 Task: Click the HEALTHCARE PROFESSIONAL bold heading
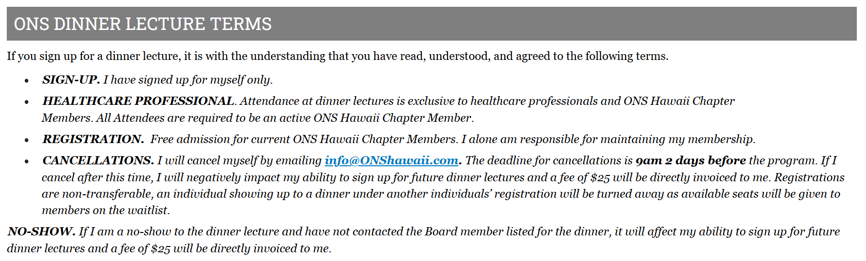[x=138, y=101]
